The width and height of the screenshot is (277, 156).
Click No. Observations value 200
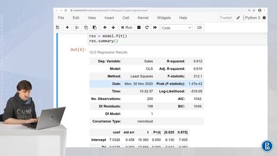click(x=150, y=99)
